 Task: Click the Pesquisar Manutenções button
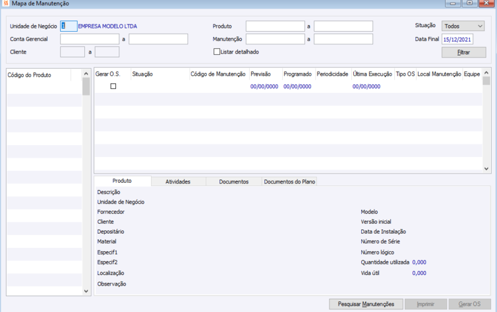[x=366, y=304]
